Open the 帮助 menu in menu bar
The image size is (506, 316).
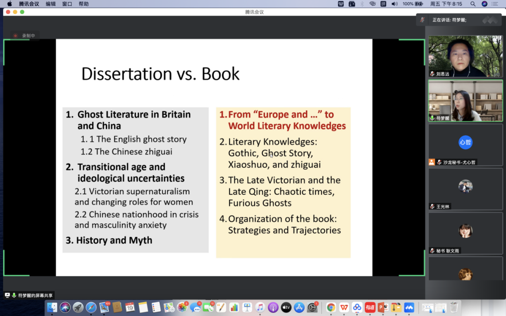click(x=83, y=4)
